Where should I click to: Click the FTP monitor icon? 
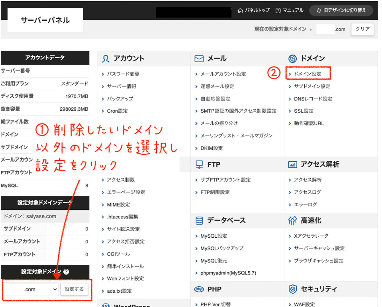(x=199, y=164)
